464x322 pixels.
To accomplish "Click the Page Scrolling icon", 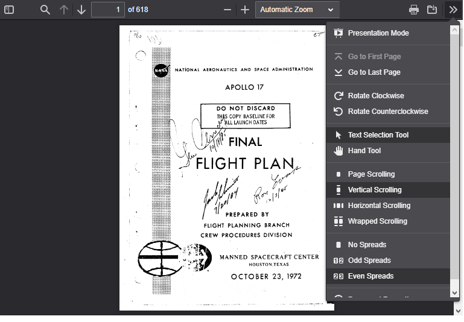I will pyautogui.click(x=338, y=174).
